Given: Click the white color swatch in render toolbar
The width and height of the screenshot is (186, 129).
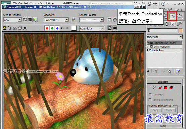Looking at the screenshot, I should pyautogui.click(x=74, y=28).
